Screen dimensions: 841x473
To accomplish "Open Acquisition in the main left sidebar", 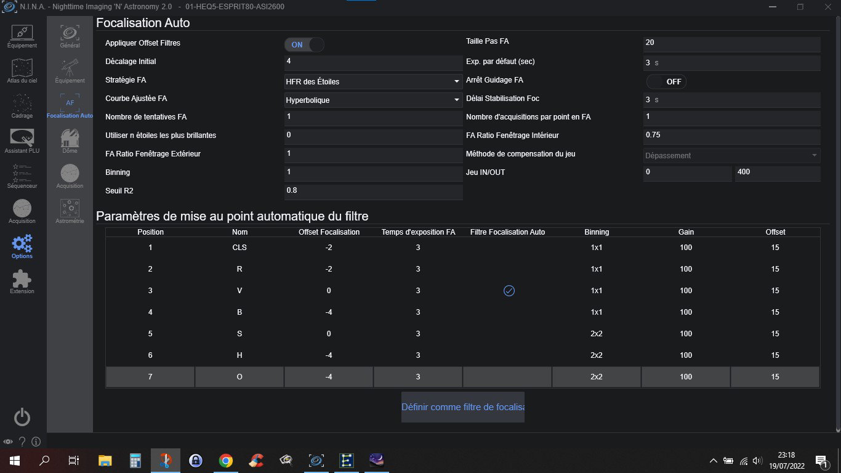I will coord(22,211).
